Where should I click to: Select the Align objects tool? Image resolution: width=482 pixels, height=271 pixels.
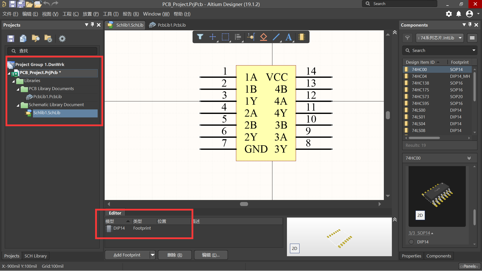(x=238, y=37)
